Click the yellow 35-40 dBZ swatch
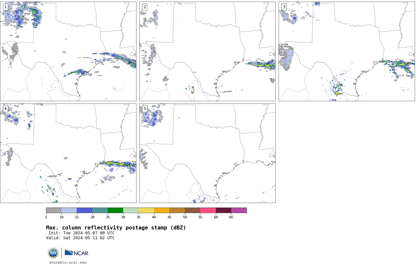This screenshot has height=266, width=418. coord(146,210)
